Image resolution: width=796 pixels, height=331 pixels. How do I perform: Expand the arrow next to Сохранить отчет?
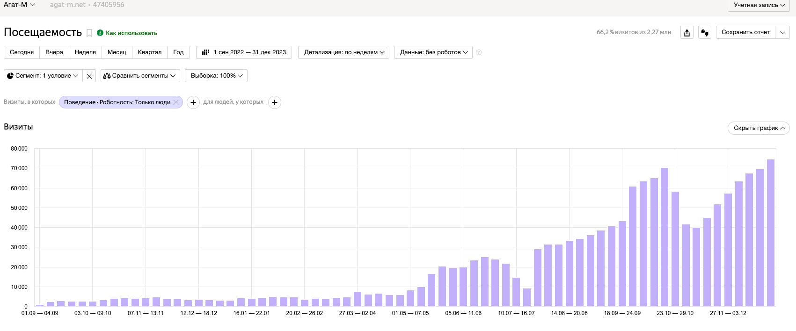coord(782,32)
